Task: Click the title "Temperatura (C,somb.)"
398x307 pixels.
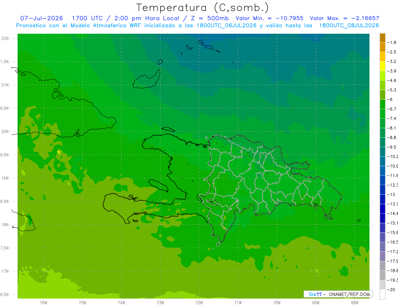Action: [x=203, y=8]
